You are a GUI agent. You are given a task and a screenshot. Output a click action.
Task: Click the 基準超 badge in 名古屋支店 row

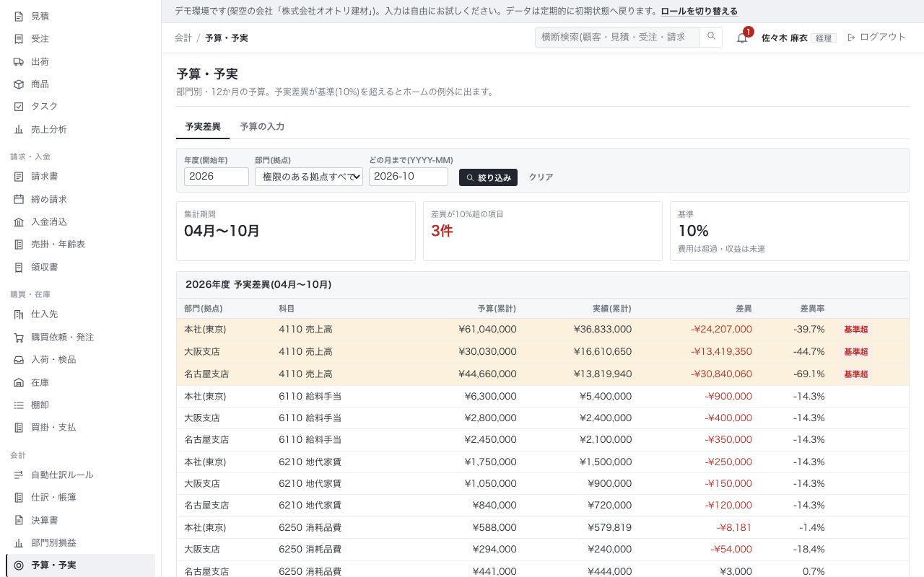click(855, 374)
